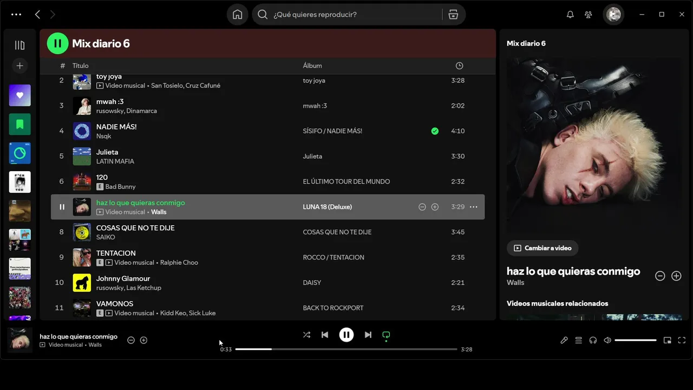Select the song NADIE MÁS!
This screenshot has height=390, width=693.
(116, 127)
